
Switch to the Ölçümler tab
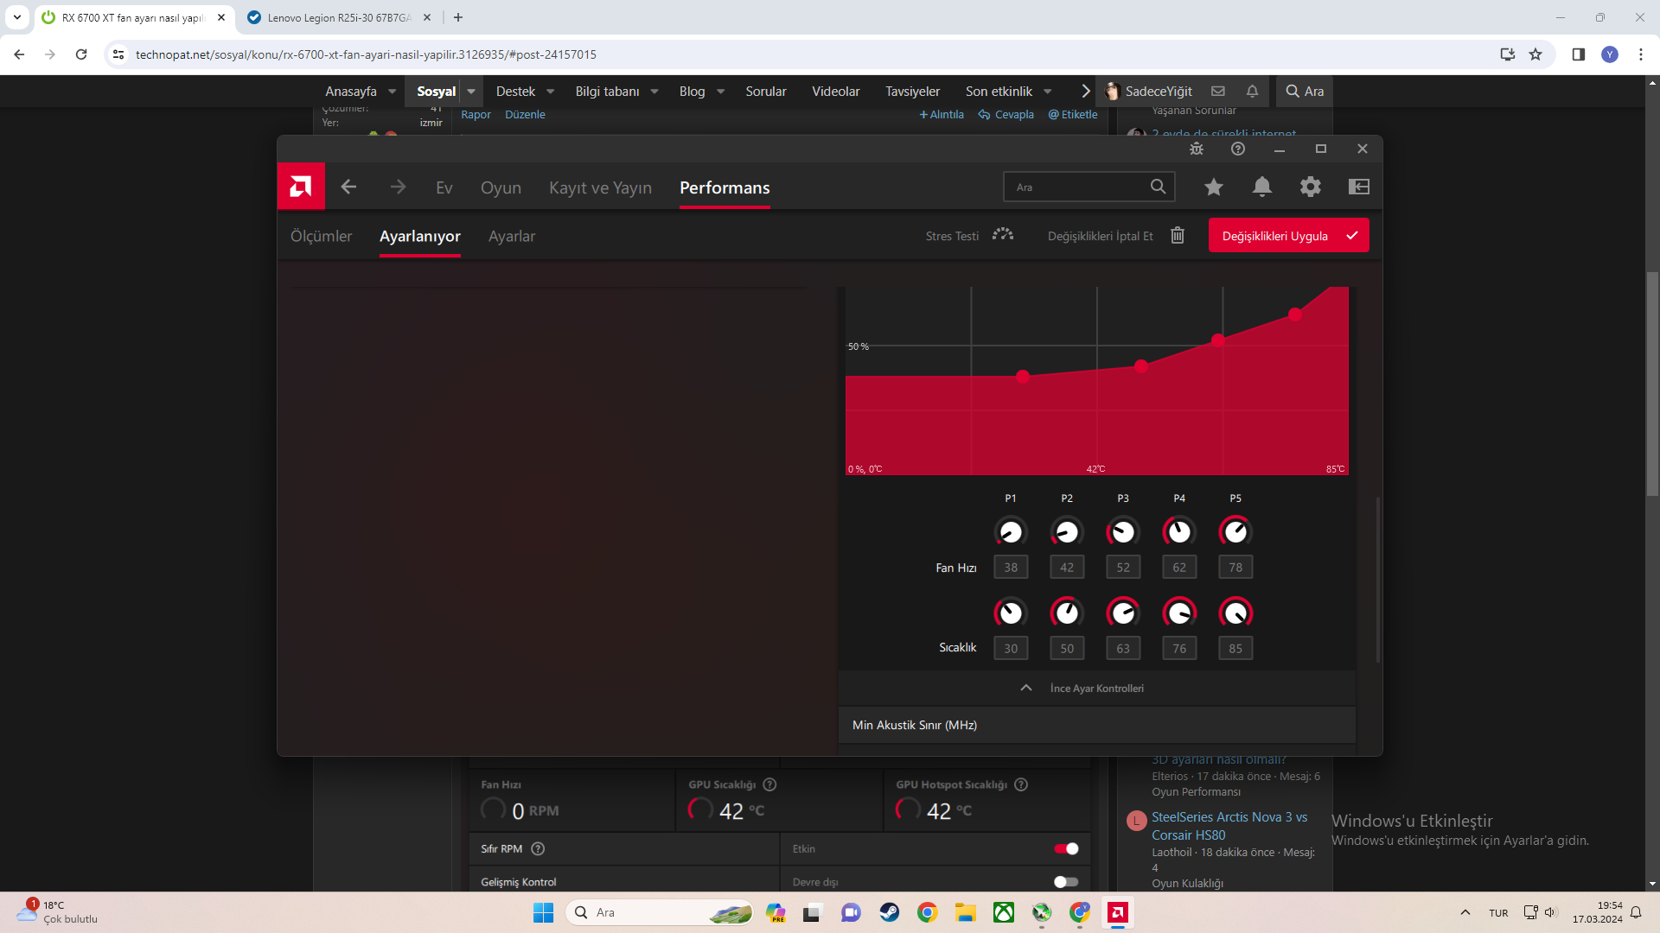[x=321, y=236]
